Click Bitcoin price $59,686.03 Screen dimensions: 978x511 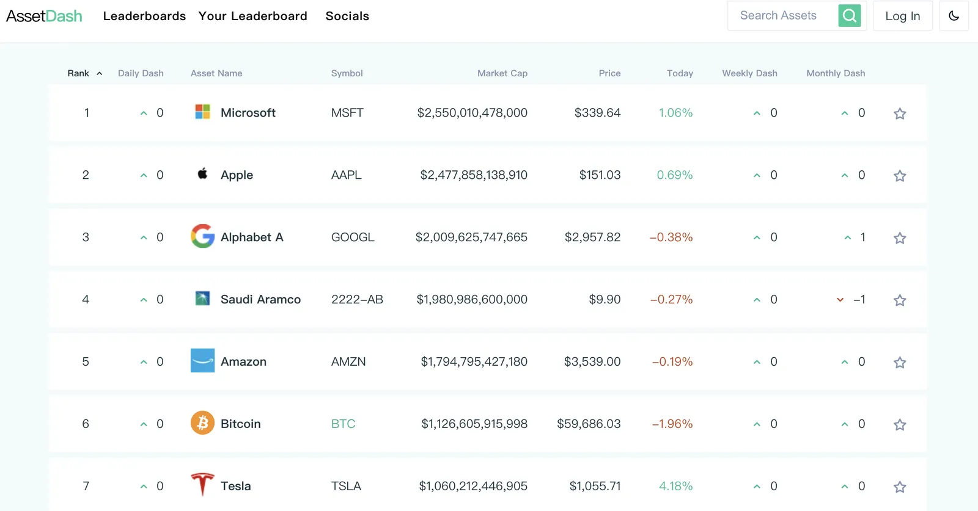589,424
